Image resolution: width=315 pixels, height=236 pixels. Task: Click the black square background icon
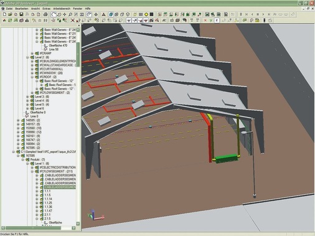[152, 14]
